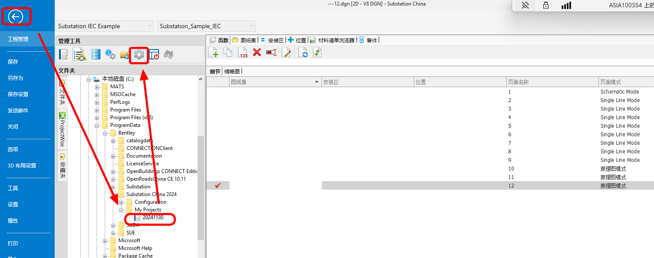
Task: Click 选项 in the left menu
Action: [x=13, y=149]
